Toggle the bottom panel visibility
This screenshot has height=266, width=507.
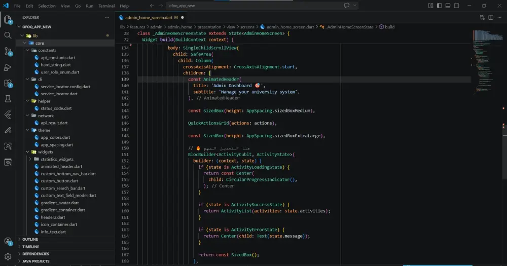pyautogui.click(x=448, y=6)
